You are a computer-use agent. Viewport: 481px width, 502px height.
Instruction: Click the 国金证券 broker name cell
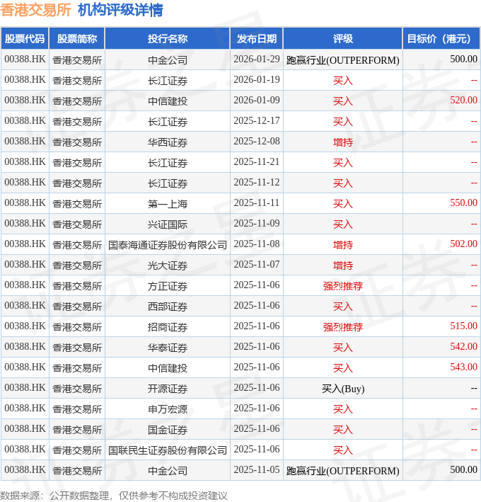[167, 429]
